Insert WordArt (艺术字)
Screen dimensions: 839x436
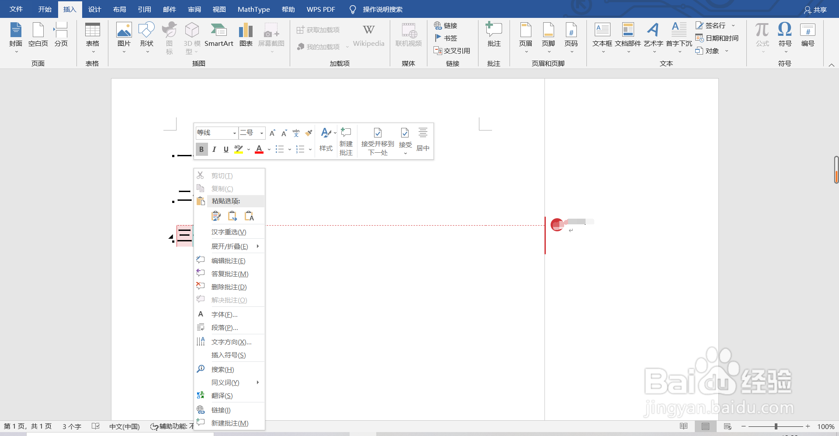(653, 37)
